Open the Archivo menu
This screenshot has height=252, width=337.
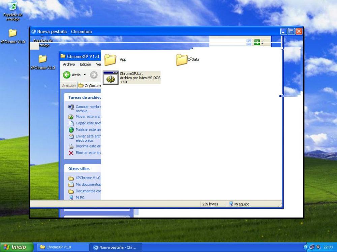[69, 64]
